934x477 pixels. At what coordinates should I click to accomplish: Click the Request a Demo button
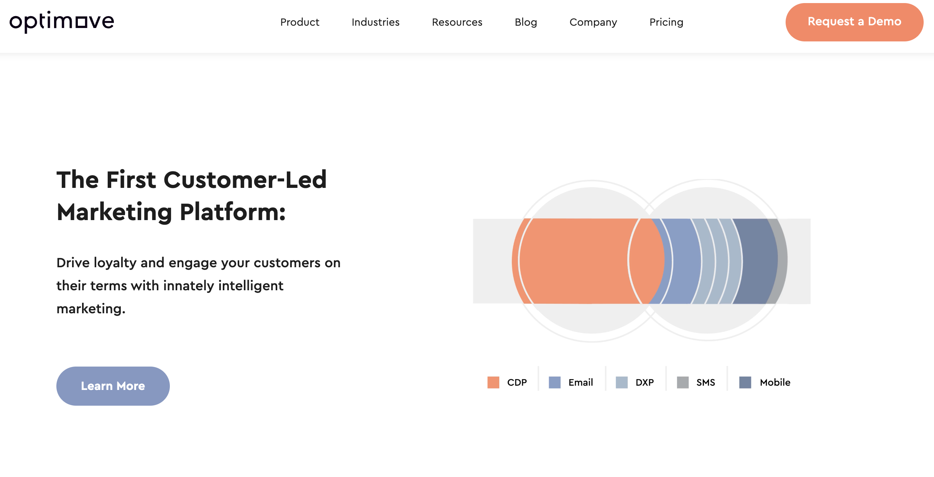click(854, 22)
